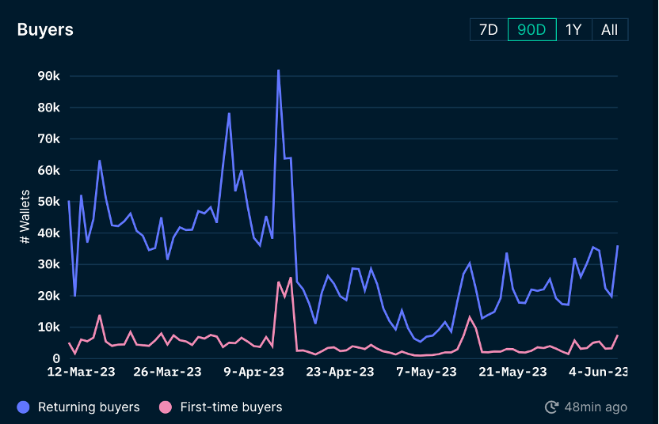Click the clock refresh icon
The height and width of the screenshot is (424, 659).
tap(551, 407)
